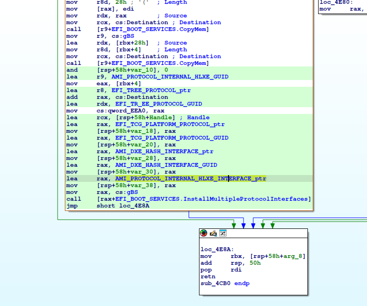
Task: Click the 'sub_4CB0 endp' line
Action: click(225, 283)
